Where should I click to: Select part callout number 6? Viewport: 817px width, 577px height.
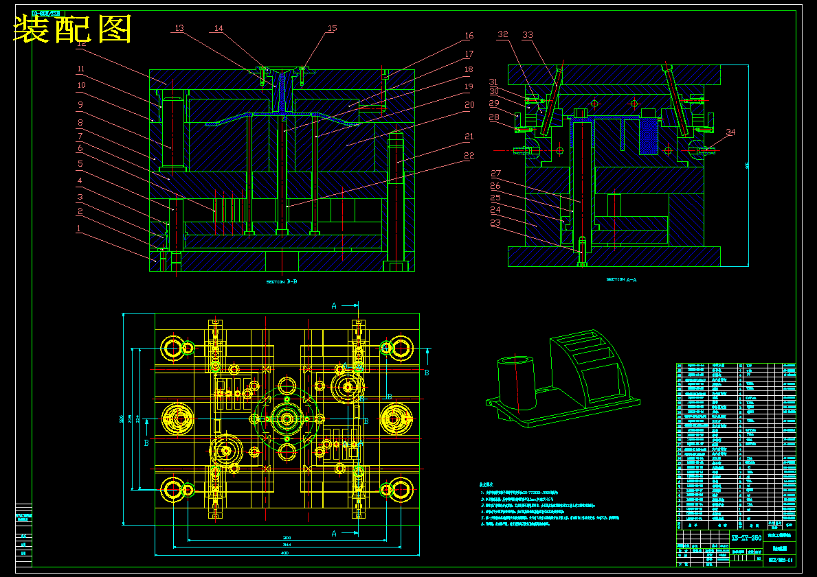click(80, 148)
